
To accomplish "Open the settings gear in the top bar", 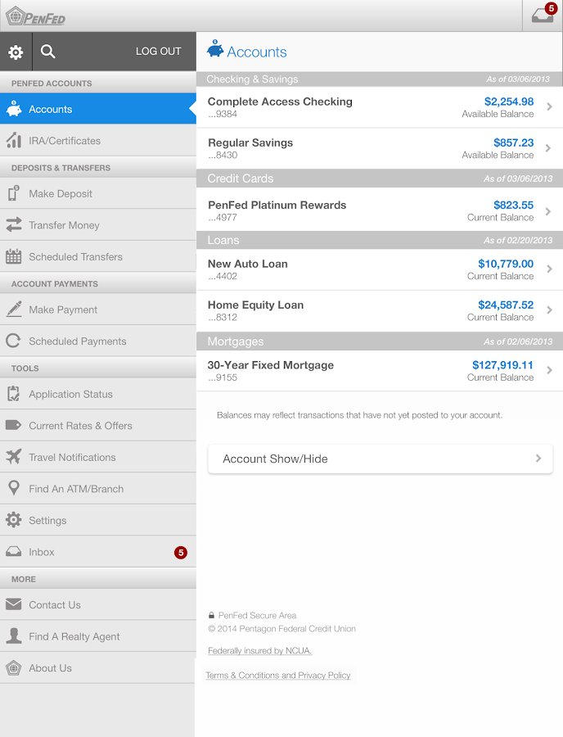I will 16,52.
